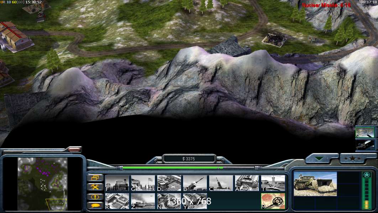
Task: Click the build icon with hotkey Z
Action: click(x=143, y=201)
